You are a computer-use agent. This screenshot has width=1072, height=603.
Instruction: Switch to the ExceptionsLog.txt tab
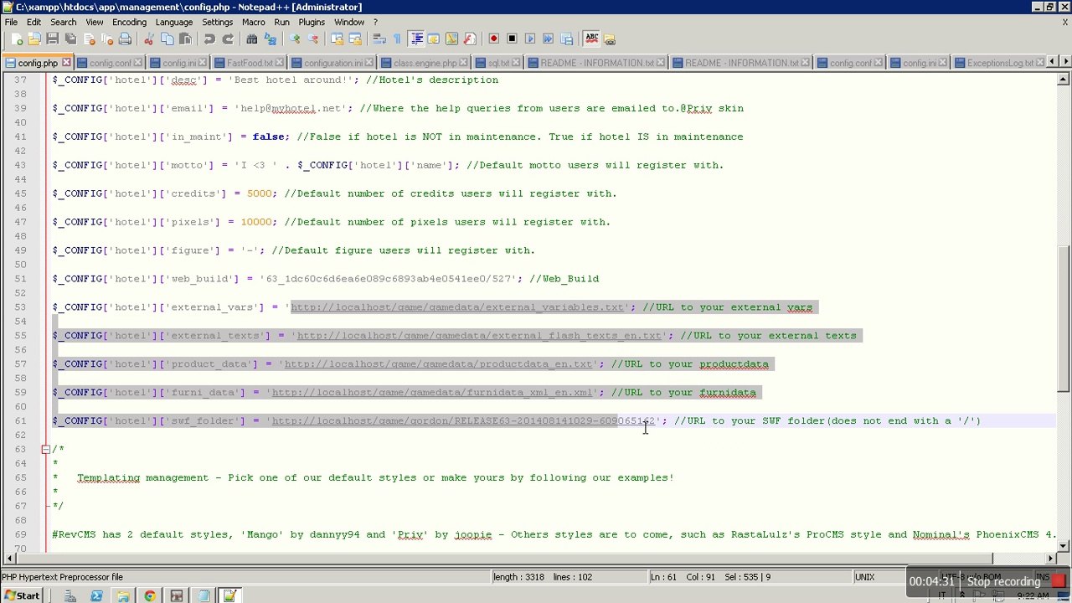click(x=999, y=63)
